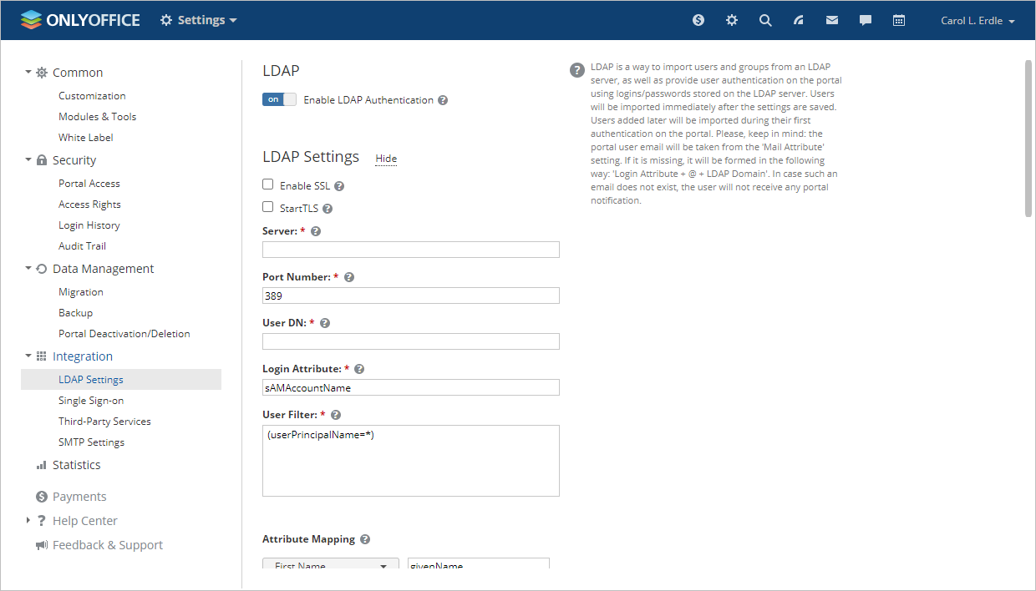
Task: Click the help icon next to Enable LDAP Authentication
Action: click(443, 99)
